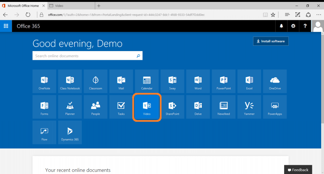324x174 pixels.
Task: Launch the Forms app tile
Action: click(x=44, y=107)
